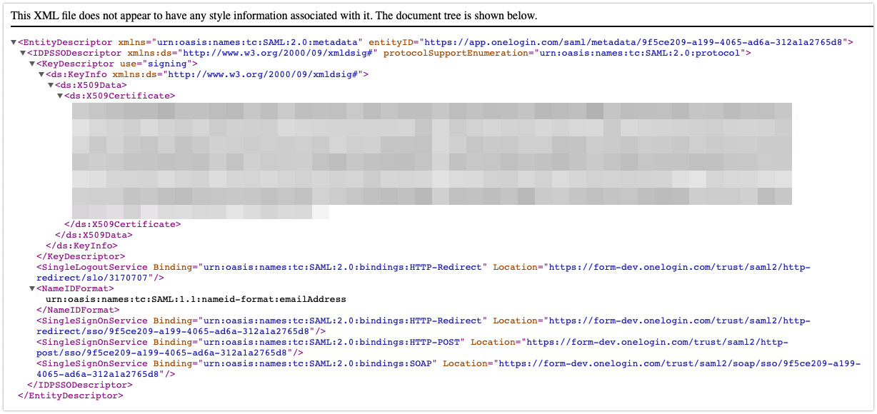
Task: Collapse the NameIDFormat node
Action: (32, 289)
